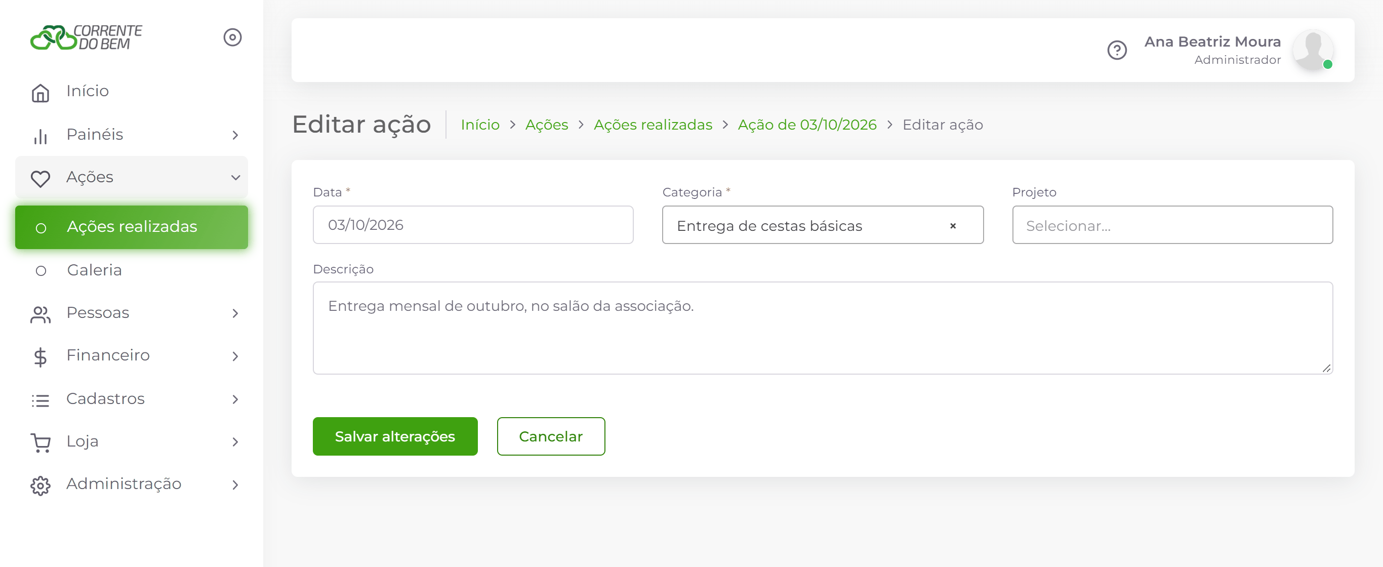Expand the Financeiro chevron

coord(235,356)
